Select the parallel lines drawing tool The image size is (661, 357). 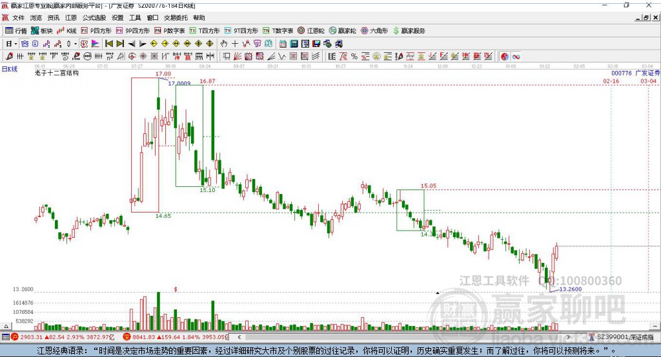[316, 57]
